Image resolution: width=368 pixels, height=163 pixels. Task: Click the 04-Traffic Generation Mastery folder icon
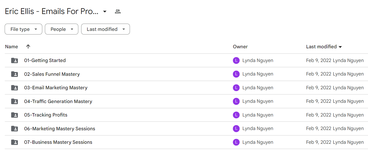15,101
